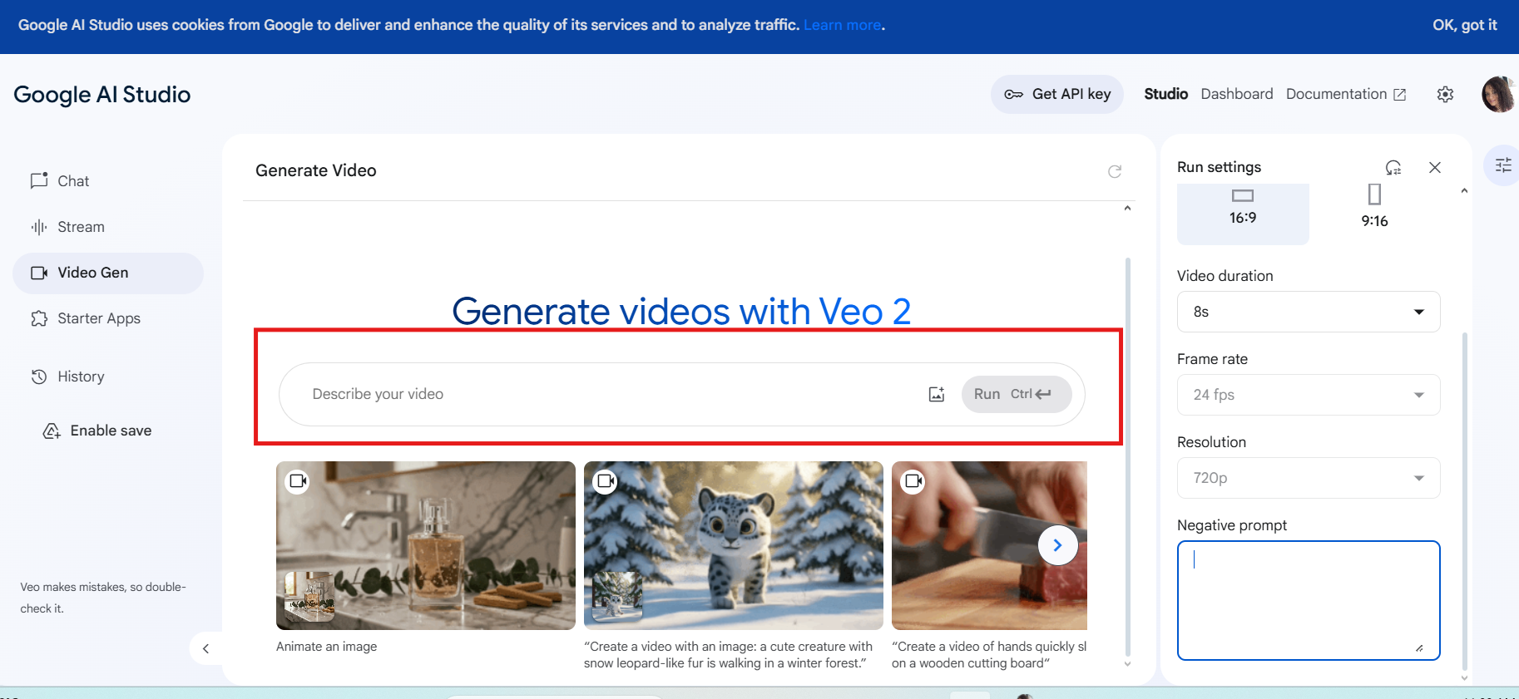Collapse the left sidebar with chevron

(205, 648)
